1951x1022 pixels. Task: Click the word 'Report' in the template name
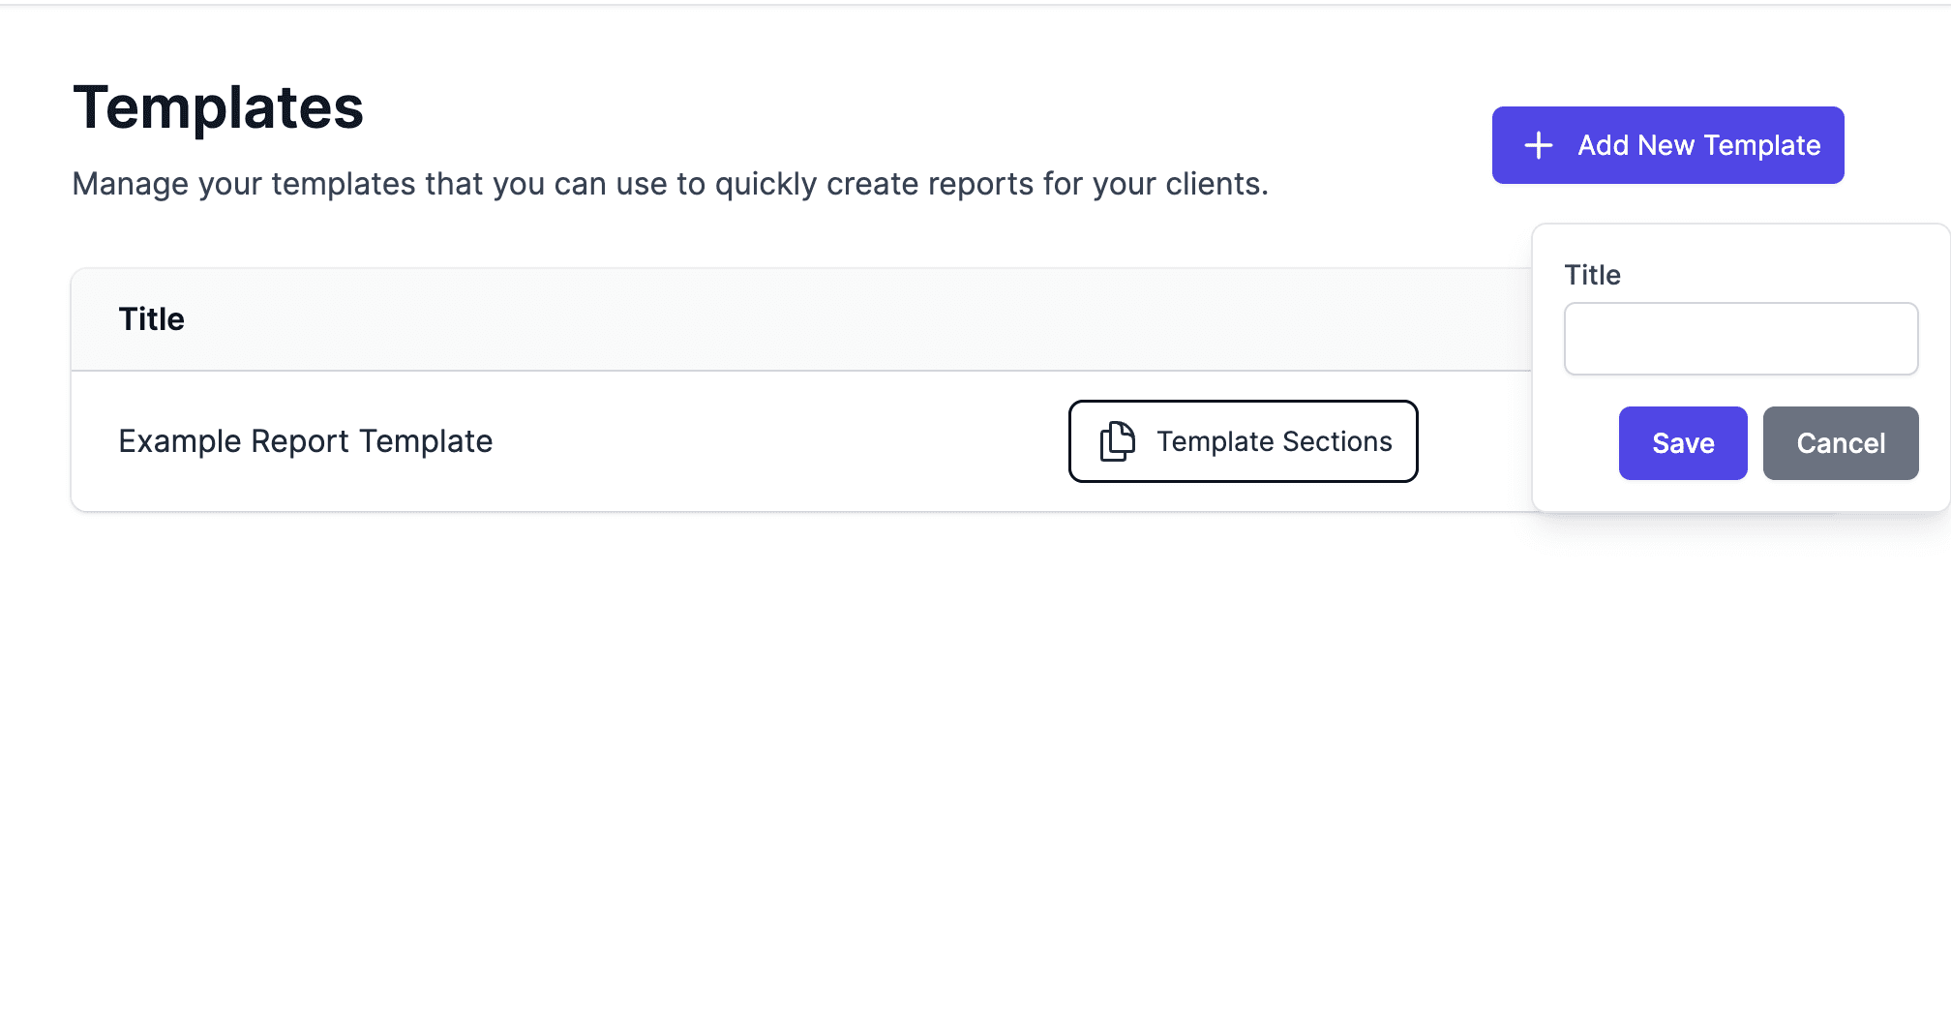[300, 441]
